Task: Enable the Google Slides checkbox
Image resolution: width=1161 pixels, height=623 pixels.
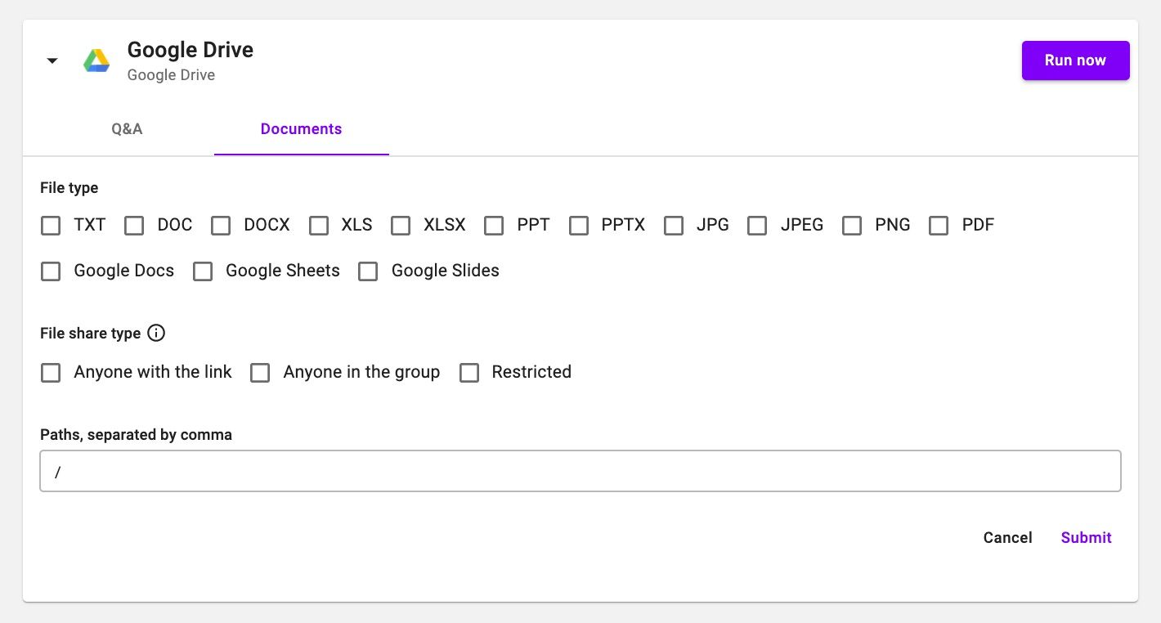Action: [x=368, y=271]
